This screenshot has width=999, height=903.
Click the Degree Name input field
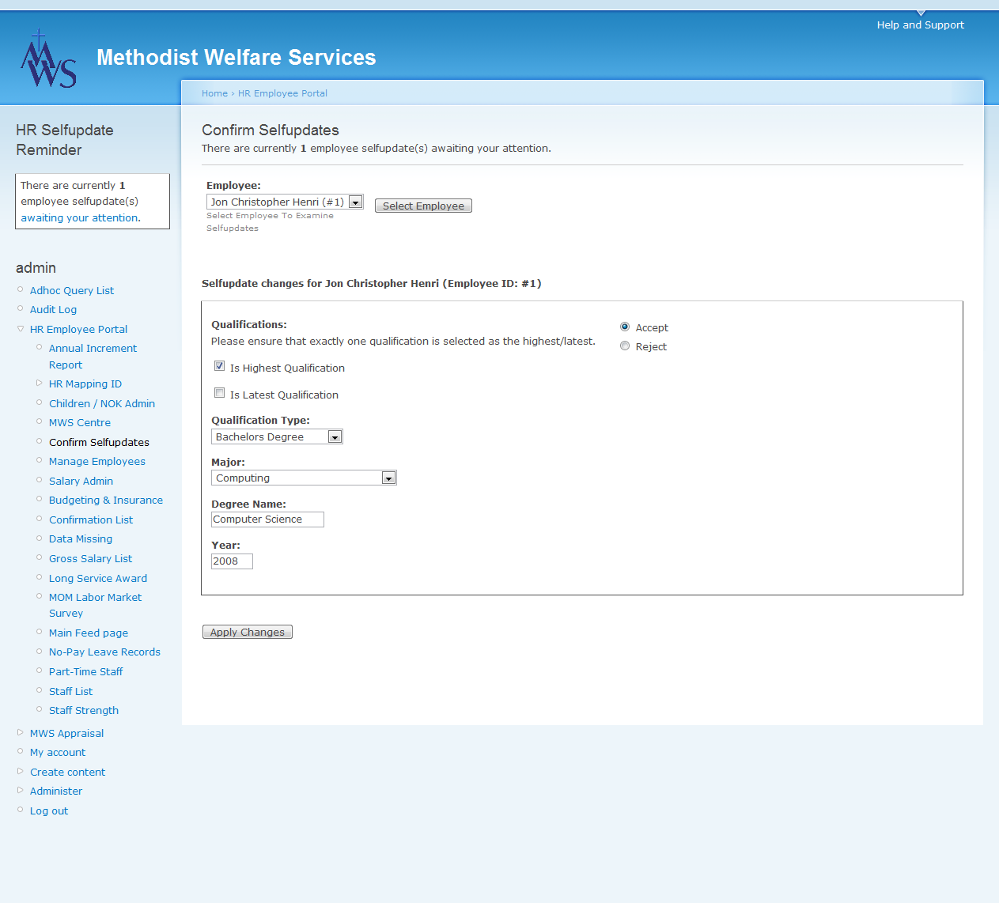coord(267,520)
